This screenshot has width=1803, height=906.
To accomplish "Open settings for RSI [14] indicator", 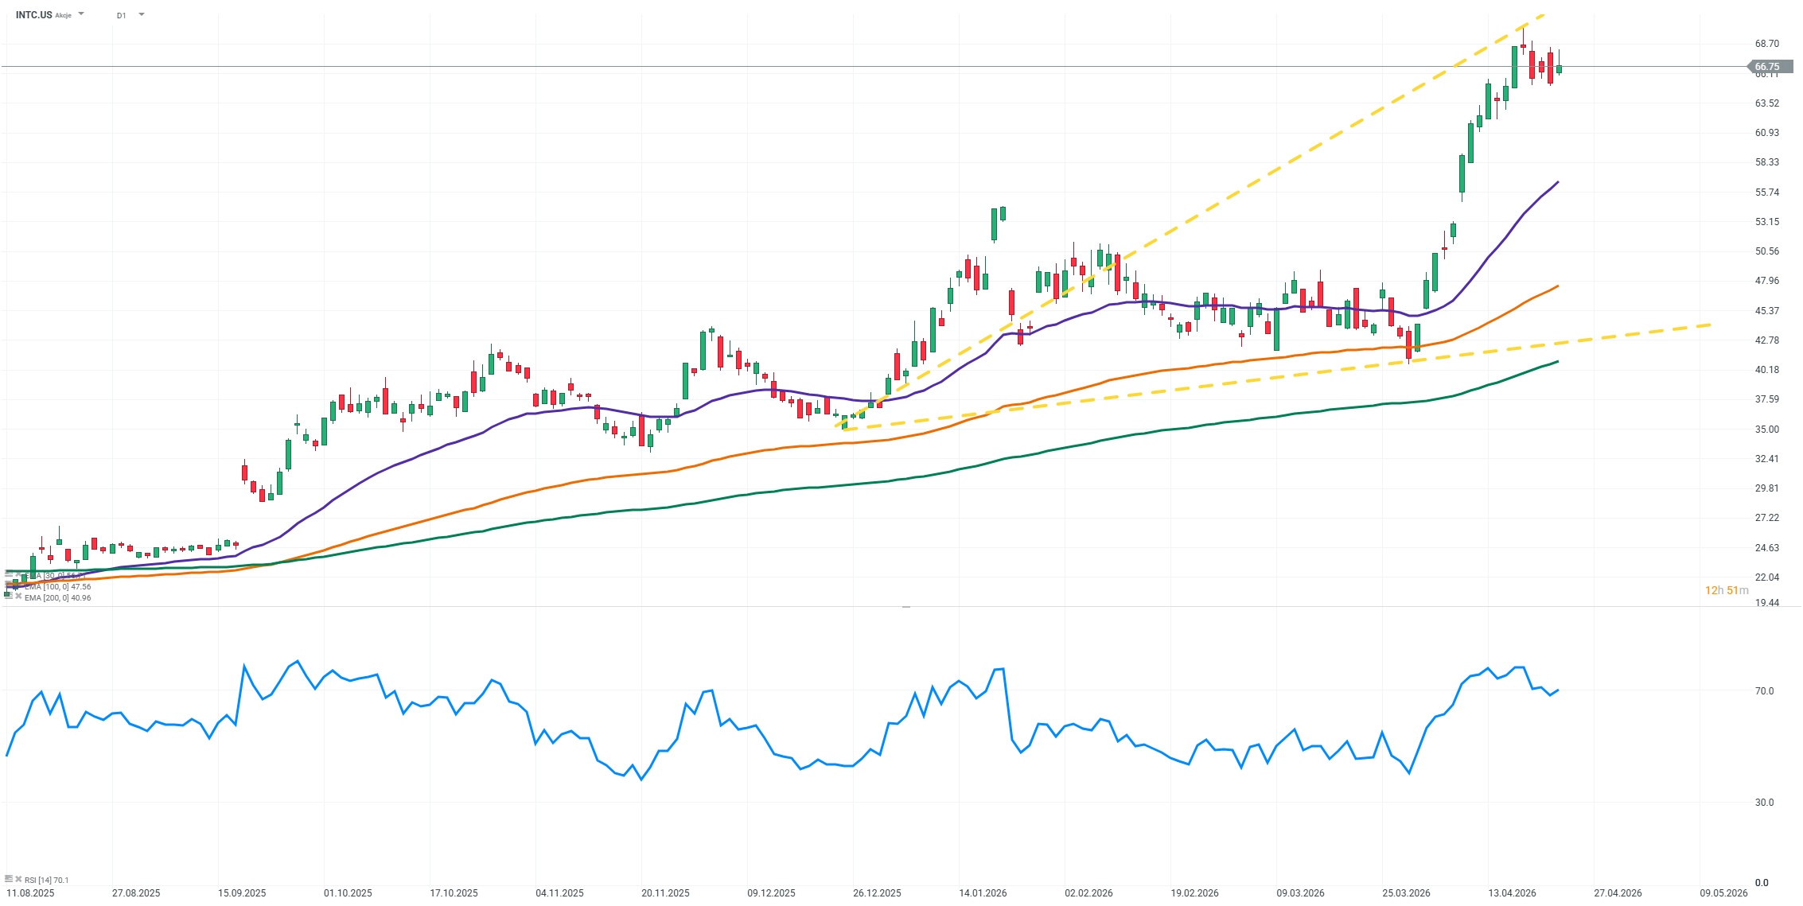I will [9, 879].
